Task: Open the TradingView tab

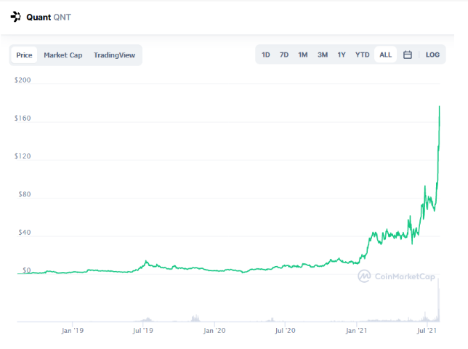Action: coord(114,55)
